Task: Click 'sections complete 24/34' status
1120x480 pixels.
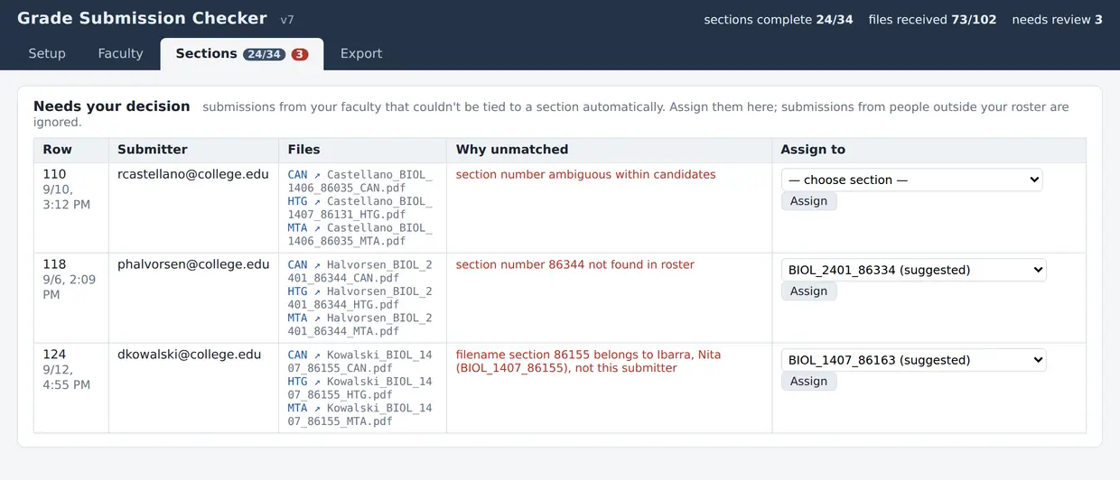Action: coord(779,19)
